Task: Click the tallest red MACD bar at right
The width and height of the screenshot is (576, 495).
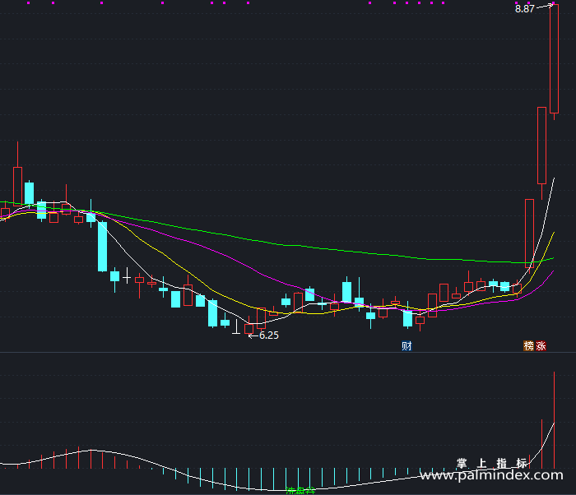Action: pyautogui.click(x=554, y=420)
